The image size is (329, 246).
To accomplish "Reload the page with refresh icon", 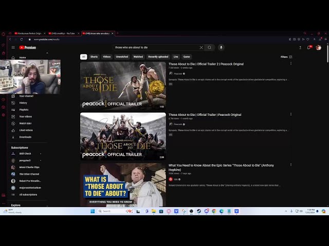I will click(22, 39).
